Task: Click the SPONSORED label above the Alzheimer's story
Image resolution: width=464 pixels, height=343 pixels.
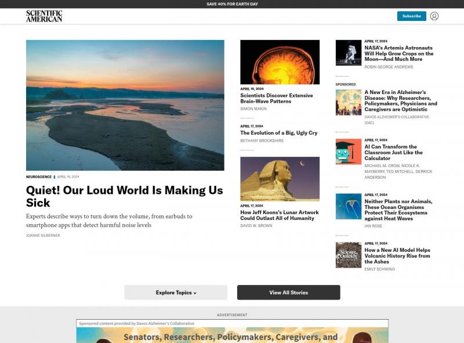Action: pos(346,84)
